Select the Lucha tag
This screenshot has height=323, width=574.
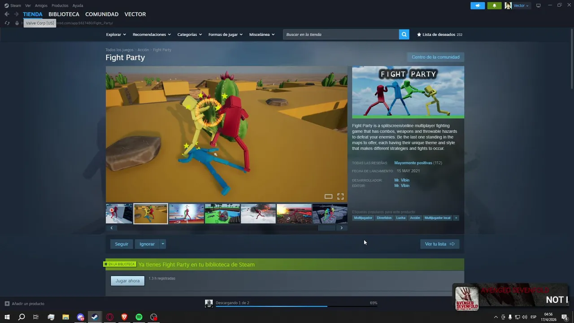pos(401,218)
